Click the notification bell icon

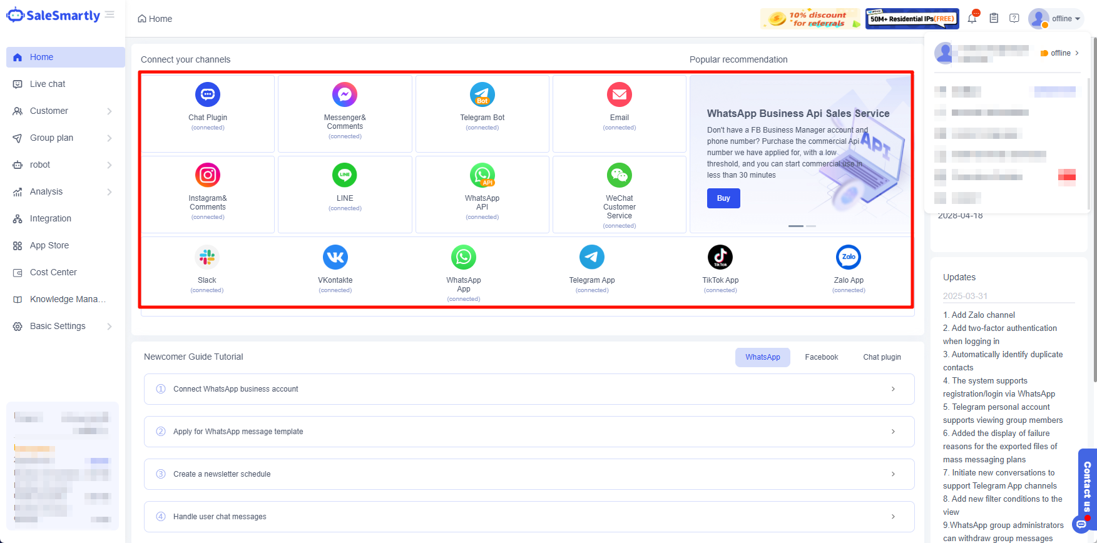tap(972, 18)
